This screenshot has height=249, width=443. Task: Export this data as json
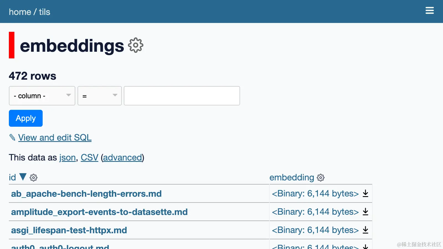click(67, 157)
